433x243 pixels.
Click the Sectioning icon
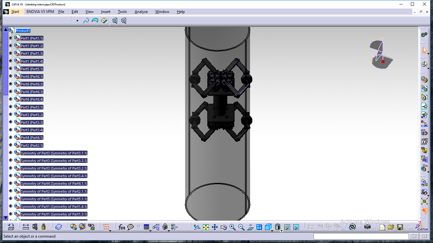pyautogui.click(x=82, y=227)
